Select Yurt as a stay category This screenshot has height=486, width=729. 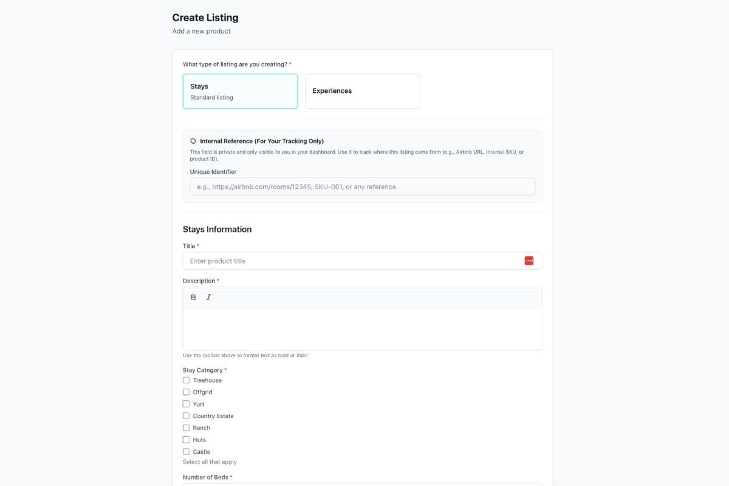tap(186, 403)
